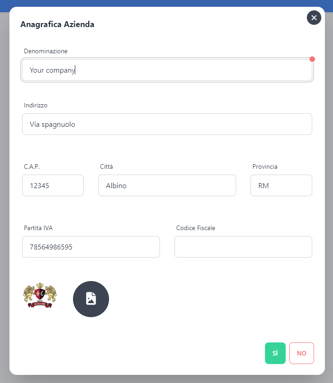333x383 pixels.
Task: Click the Città field containing Albino
Action: [x=167, y=185]
